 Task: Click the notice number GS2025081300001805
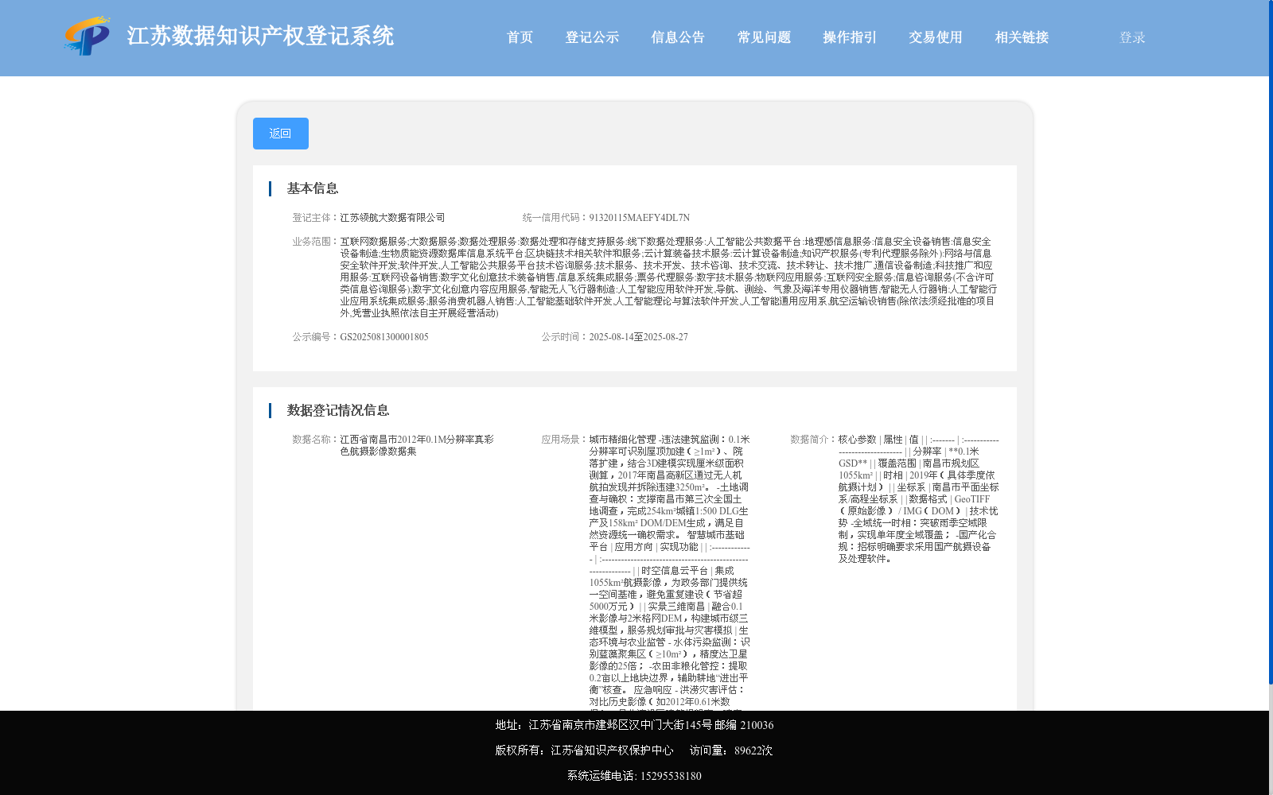click(x=384, y=337)
